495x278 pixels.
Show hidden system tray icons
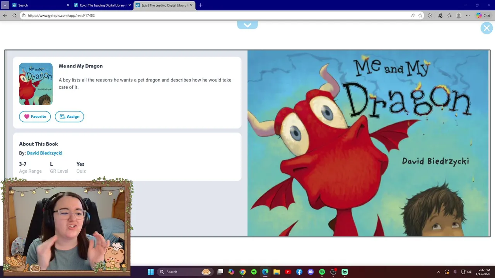[x=438, y=272]
